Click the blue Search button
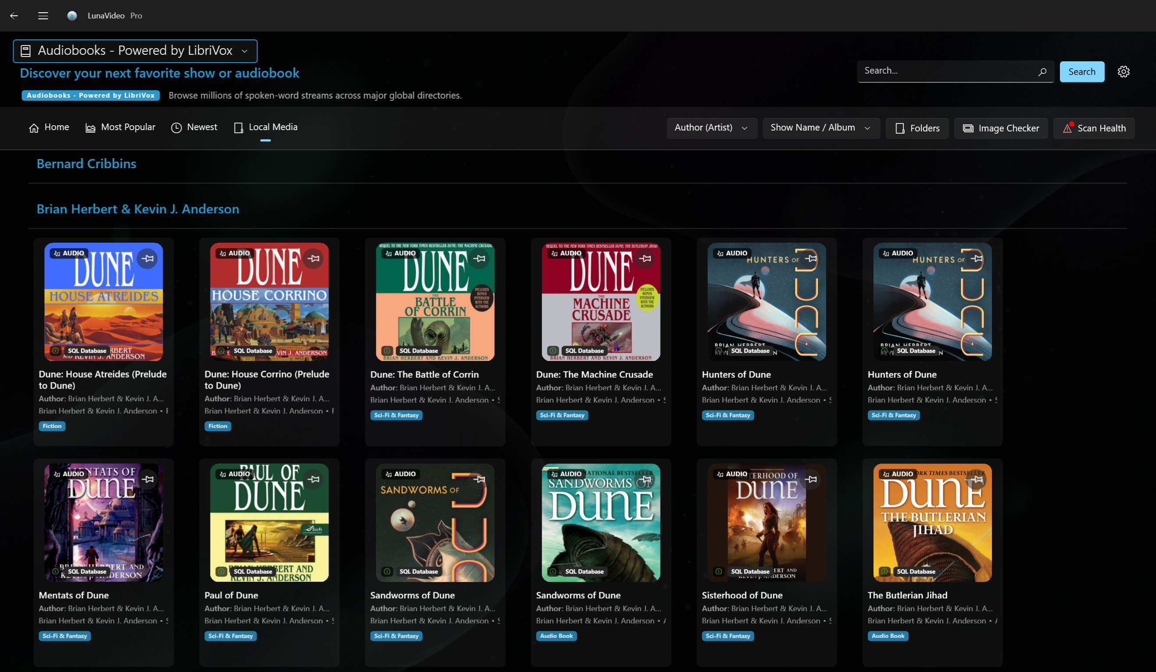The image size is (1156, 672). [x=1082, y=72]
